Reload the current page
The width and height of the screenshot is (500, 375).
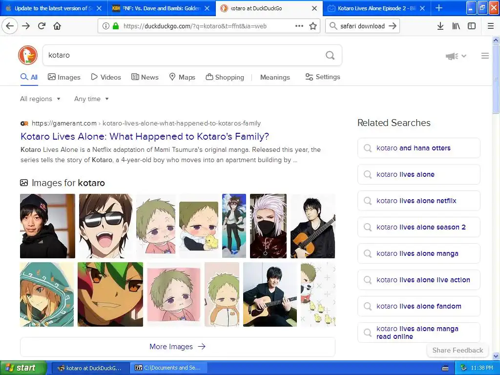coord(42,26)
